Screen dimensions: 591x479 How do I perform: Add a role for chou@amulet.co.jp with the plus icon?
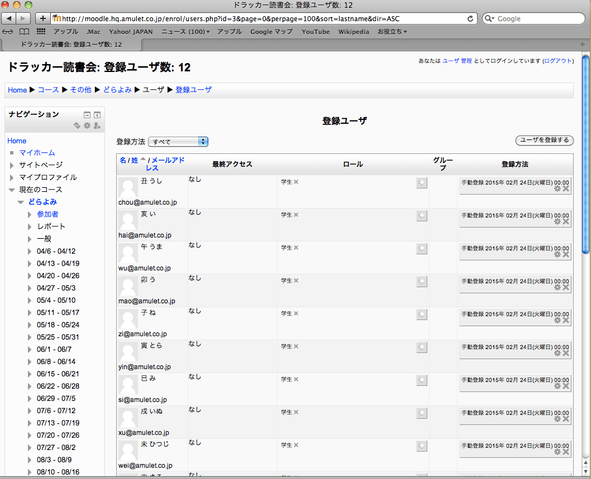coord(422,183)
